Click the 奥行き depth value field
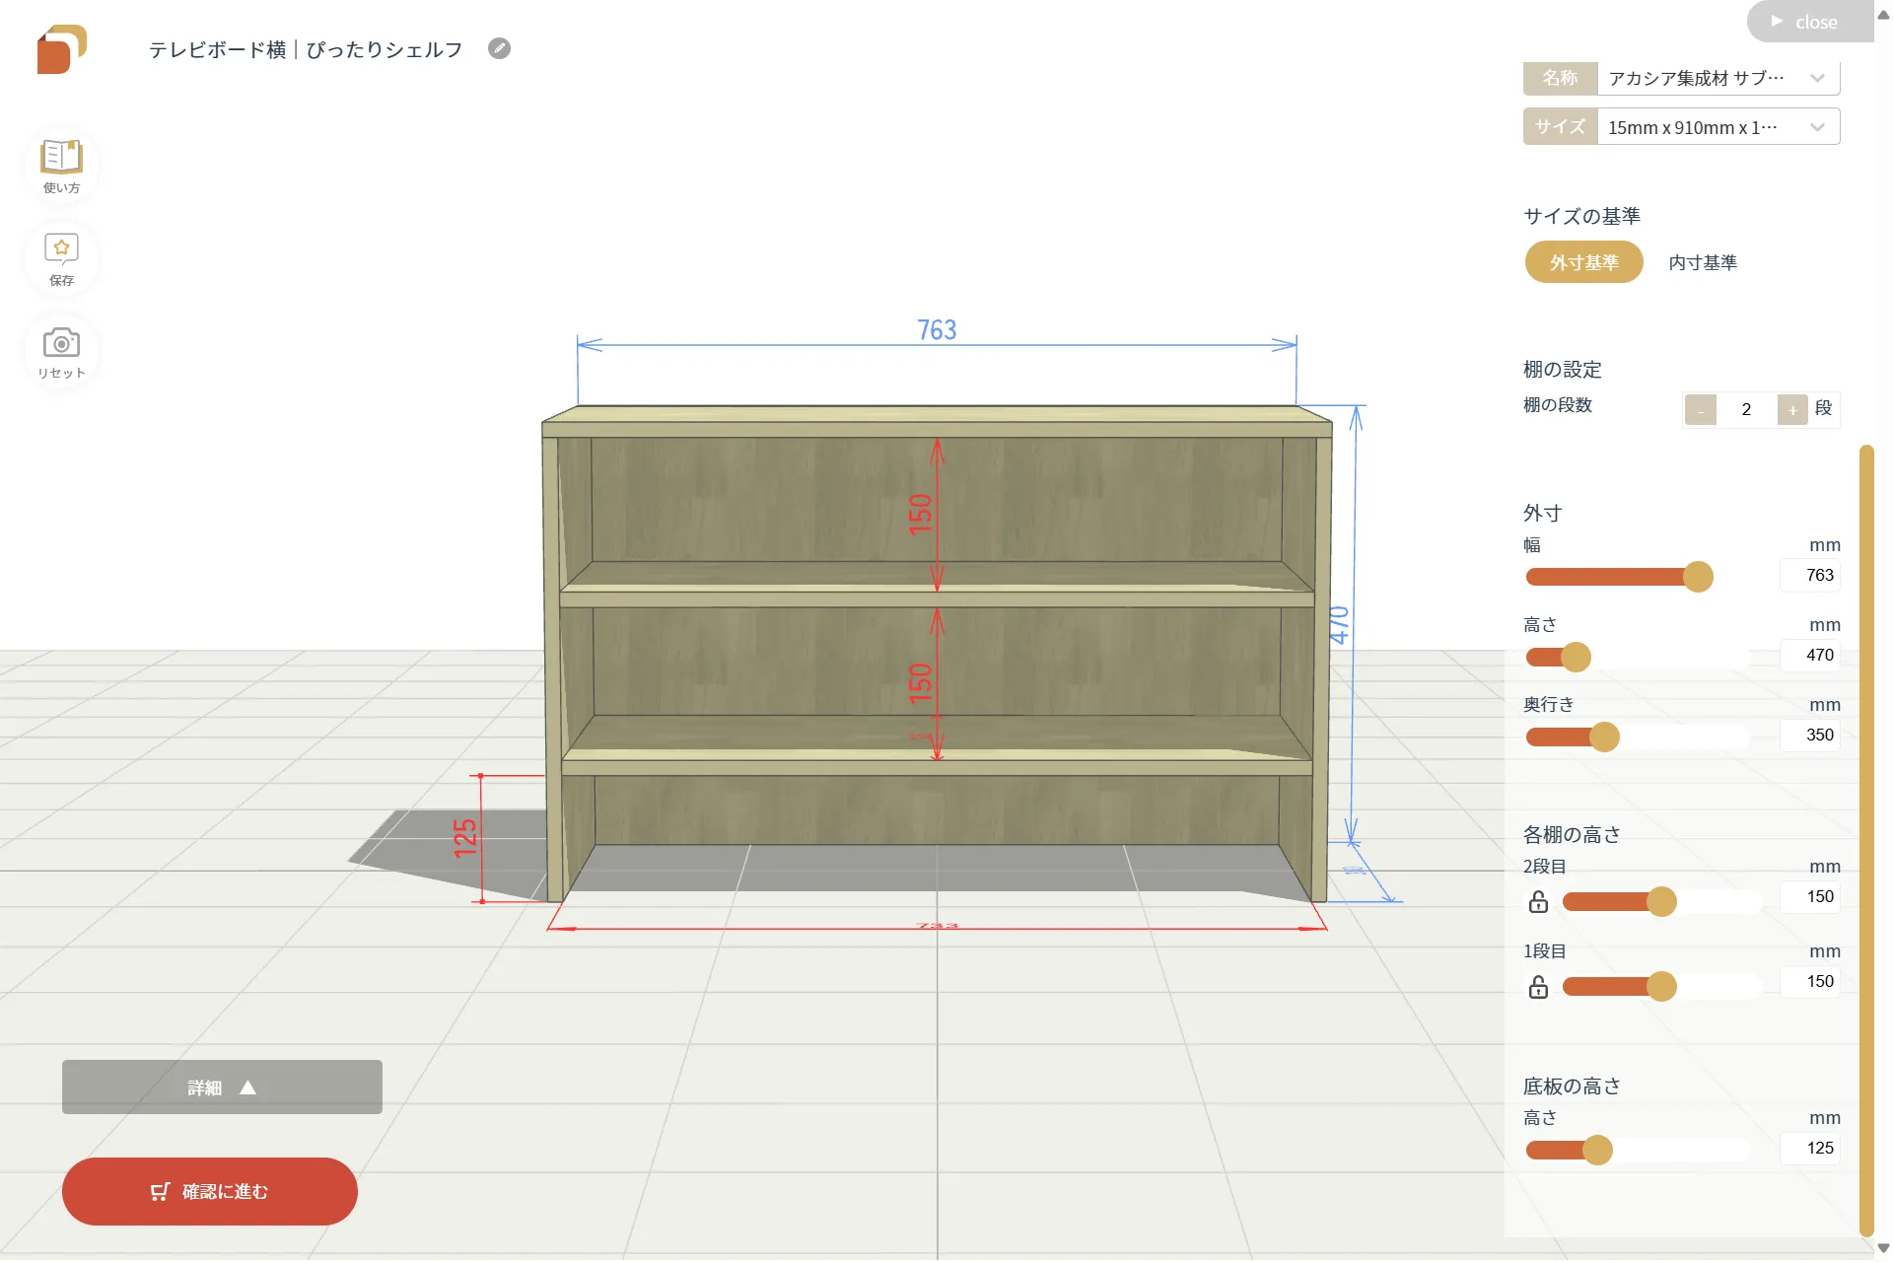This screenshot has height=1262, width=1893. coord(1811,736)
